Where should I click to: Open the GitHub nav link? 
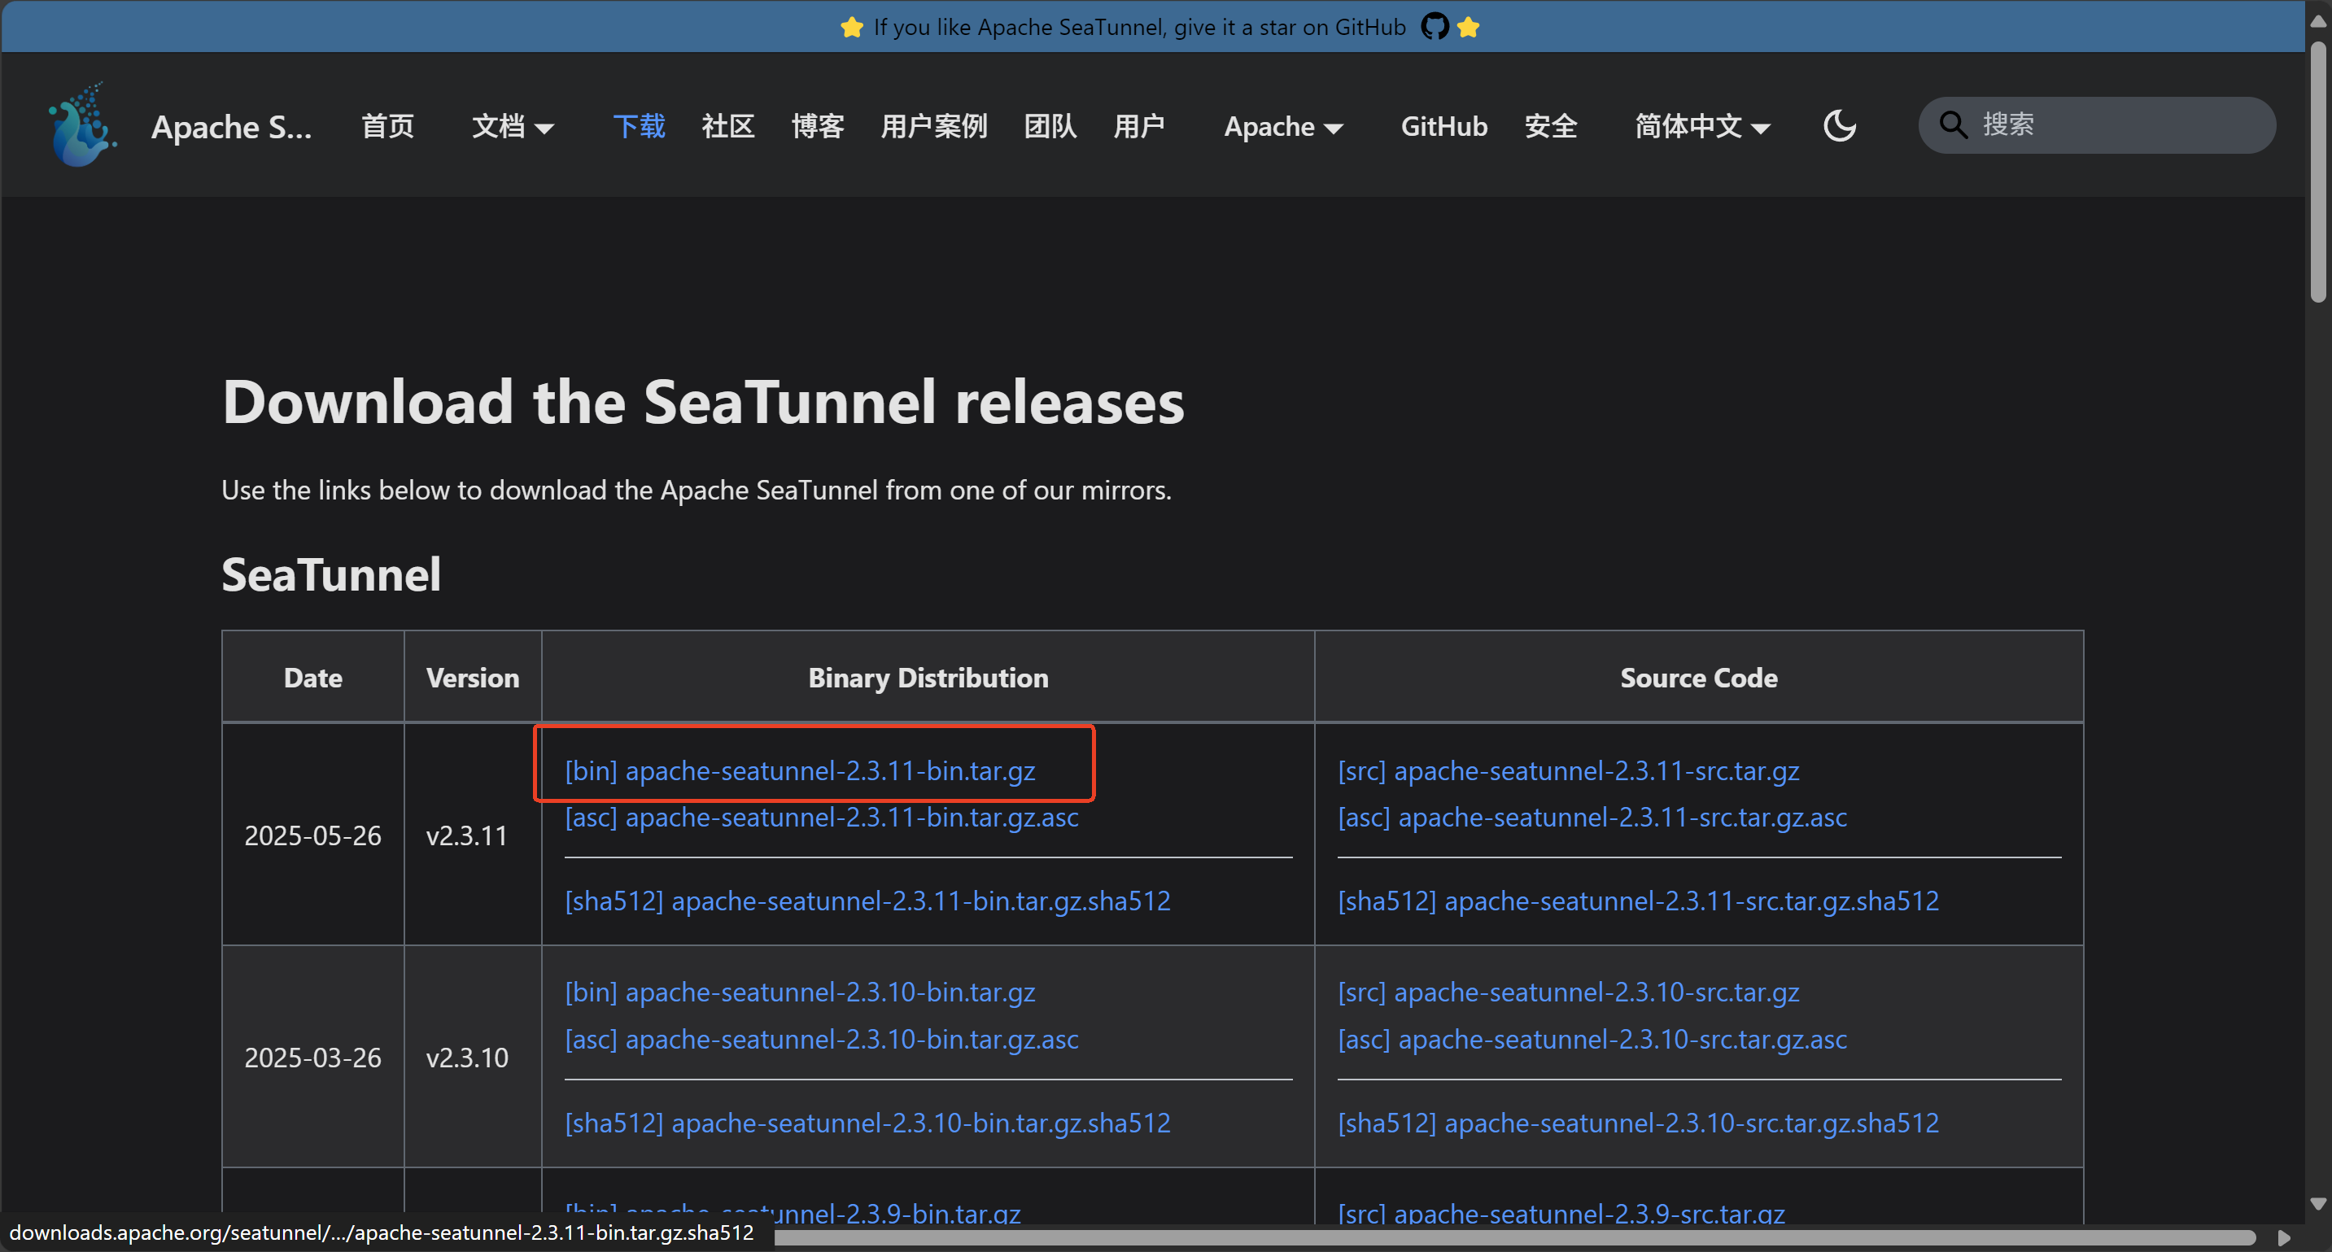coord(1444,126)
